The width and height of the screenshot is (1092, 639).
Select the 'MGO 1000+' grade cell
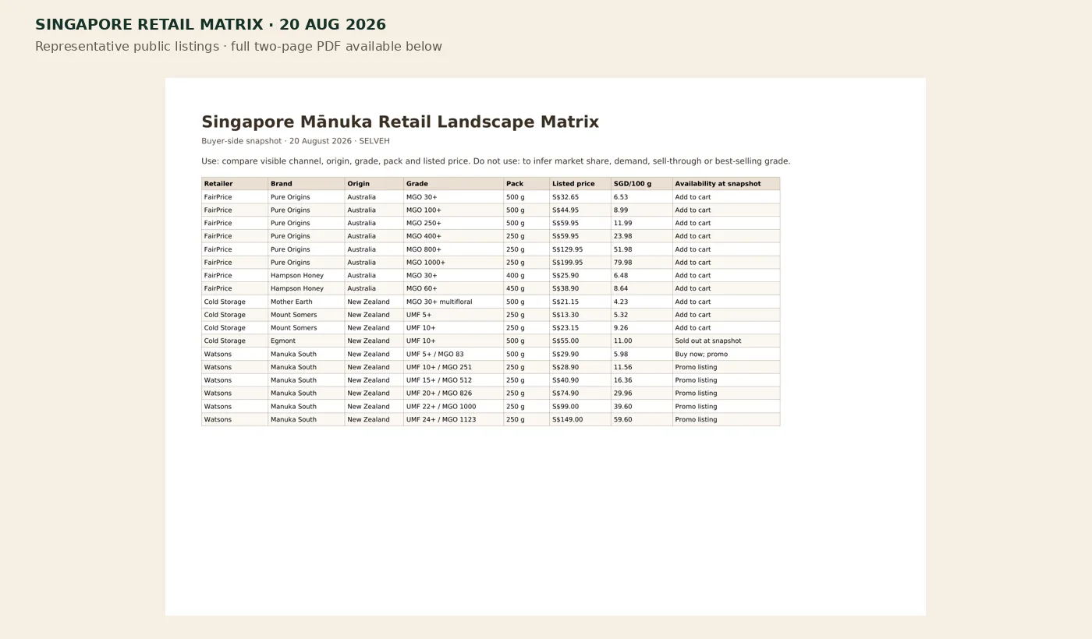(453, 263)
